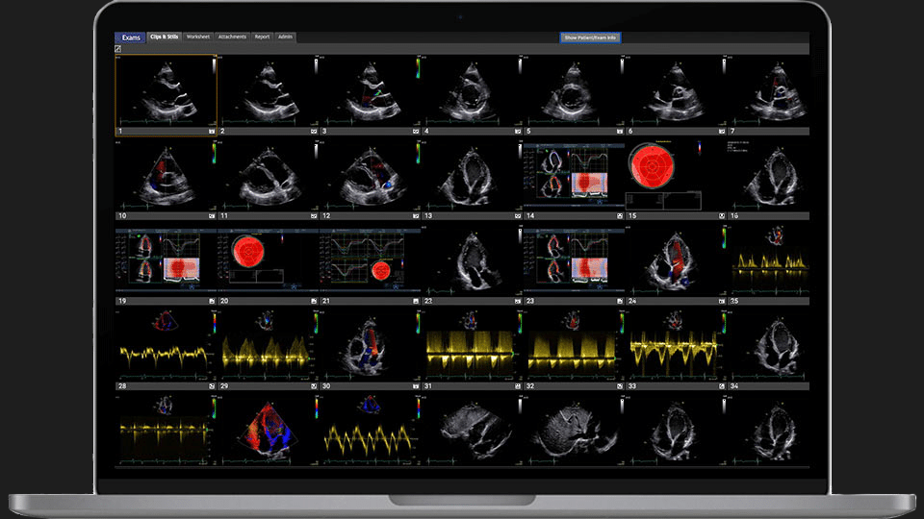Image resolution: width=924 pixels, height=519 pixels.
Task: Click the still image icon on label bar 20
Action: [x=314, y=301]
